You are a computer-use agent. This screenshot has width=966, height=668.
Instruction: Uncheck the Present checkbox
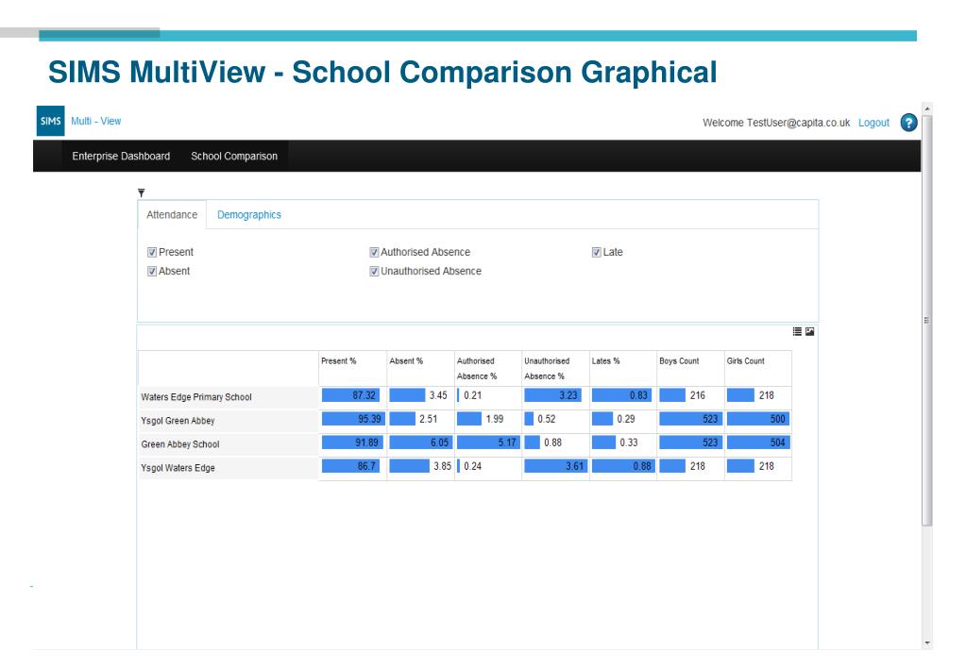tap(151, 253)
